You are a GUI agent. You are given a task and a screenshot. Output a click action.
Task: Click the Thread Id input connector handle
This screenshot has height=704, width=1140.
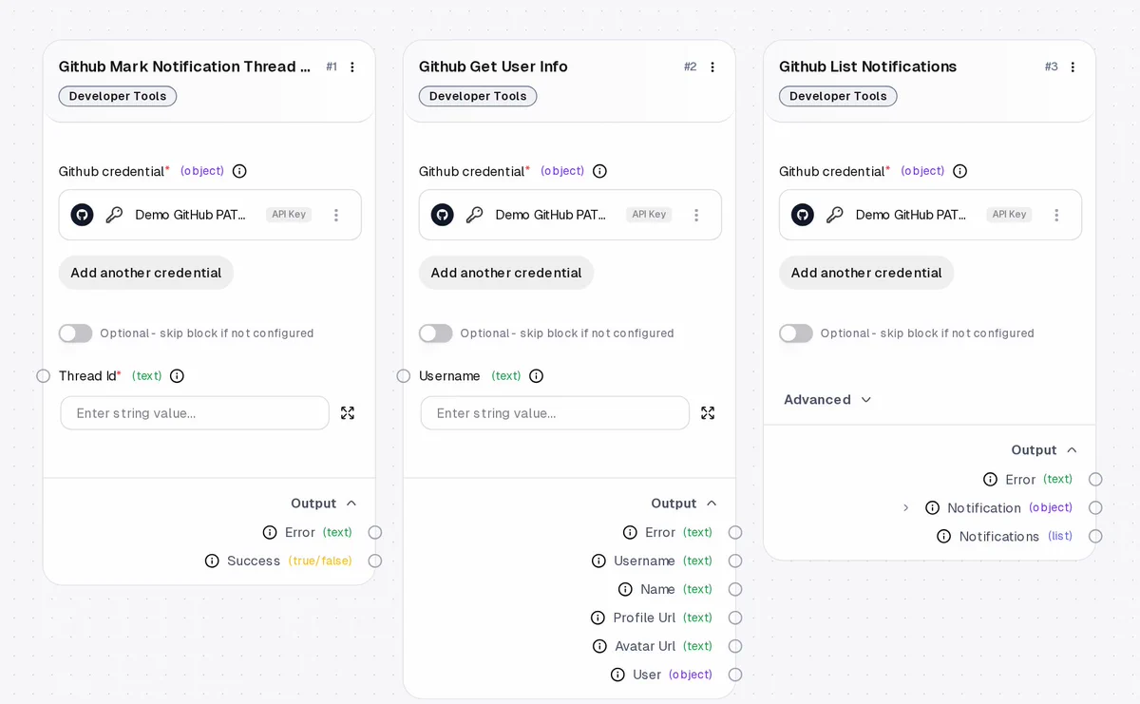pos(43,376)
